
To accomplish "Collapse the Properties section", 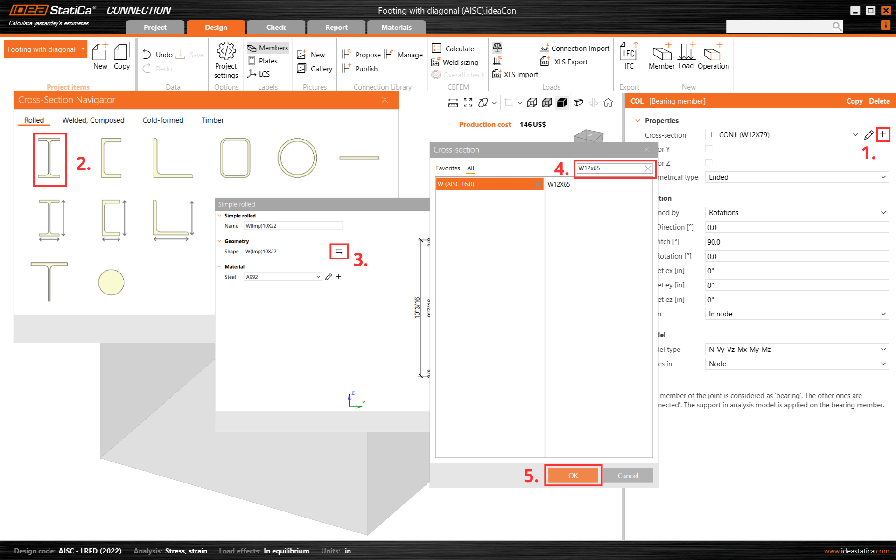I will pyautogui.click(x=638, y=121).
